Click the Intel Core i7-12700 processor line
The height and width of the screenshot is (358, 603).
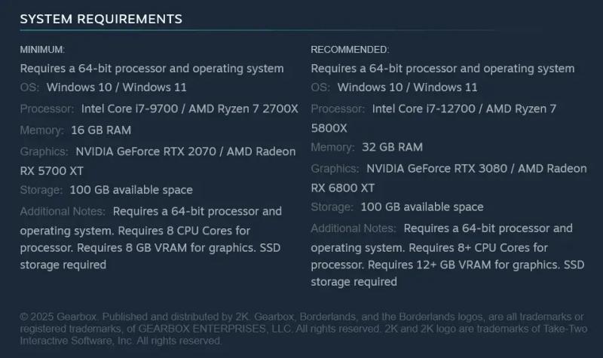tap(464, 109)
